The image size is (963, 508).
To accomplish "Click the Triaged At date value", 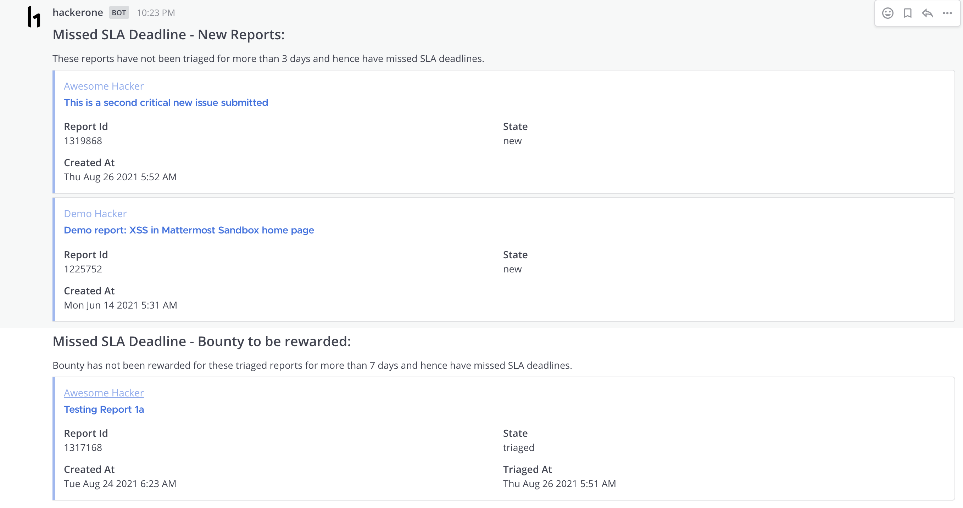I will pos(559,484).
